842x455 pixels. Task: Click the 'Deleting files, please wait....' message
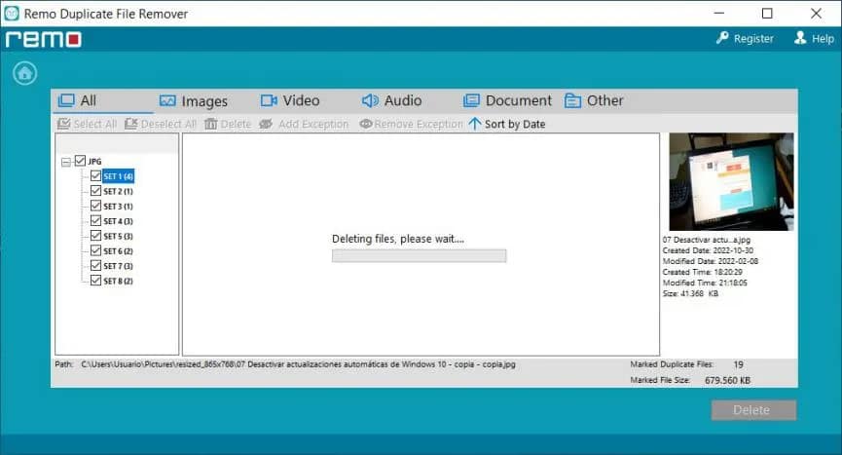(x=398, y=239)
